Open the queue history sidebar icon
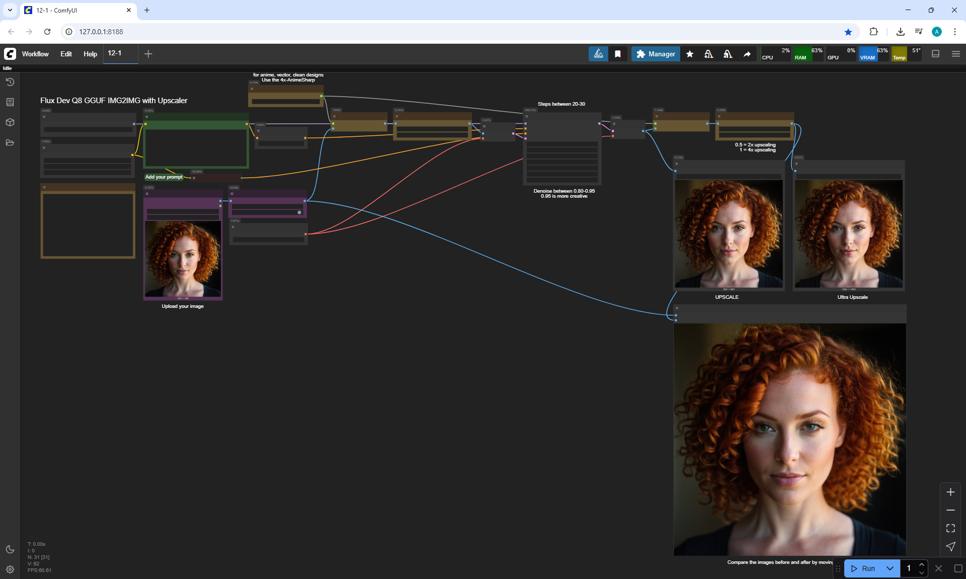This screenshot has height=579, width=966. pos(10,82)
